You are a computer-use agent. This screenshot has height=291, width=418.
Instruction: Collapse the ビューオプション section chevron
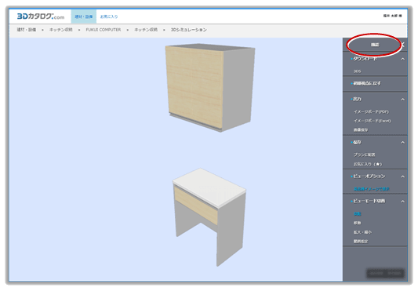pyautogui.click(x=403, y=176)
